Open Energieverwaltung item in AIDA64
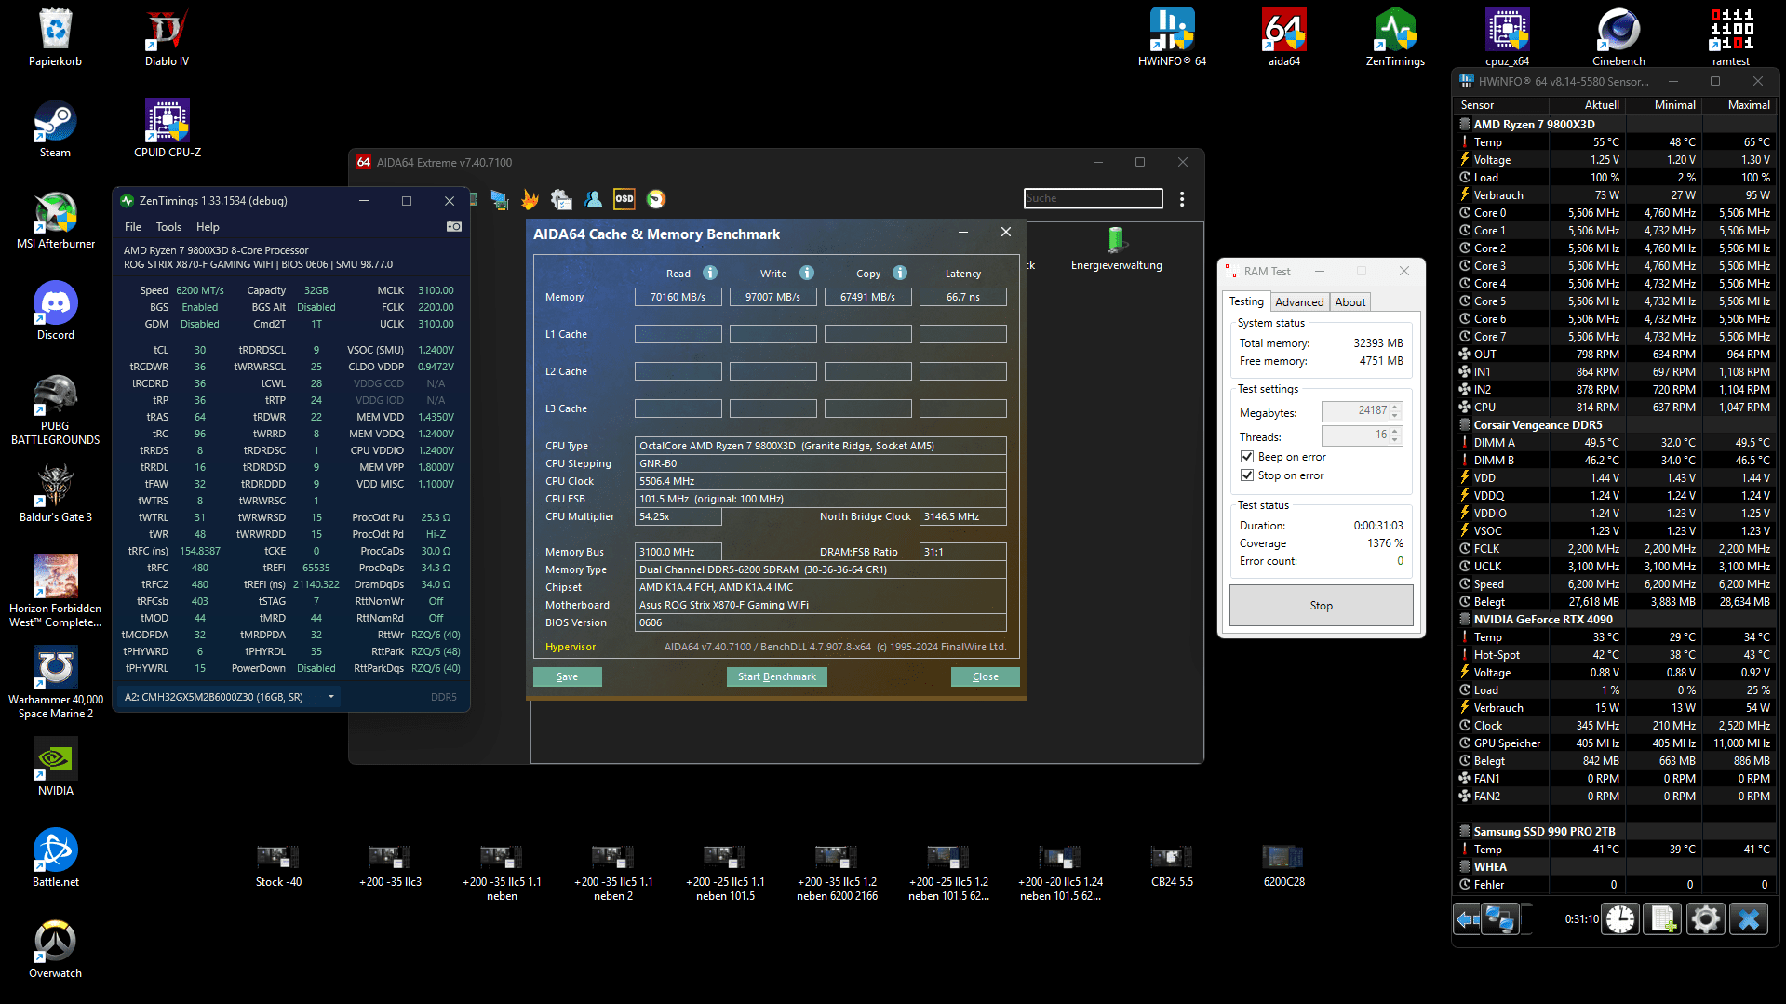Viewport: 1786px width, 1004px height. (x=1116, y=248)
